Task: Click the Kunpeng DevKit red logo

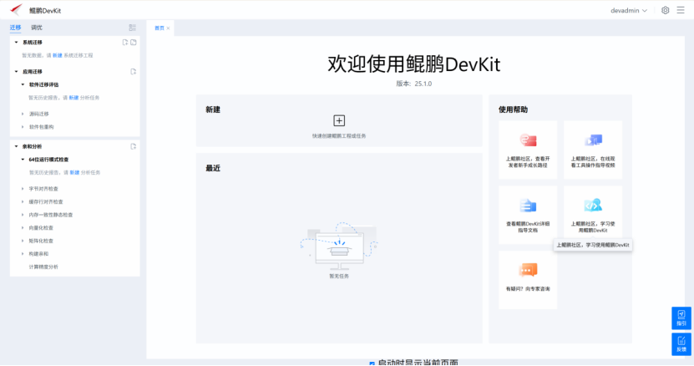Action: pos(17,9)
